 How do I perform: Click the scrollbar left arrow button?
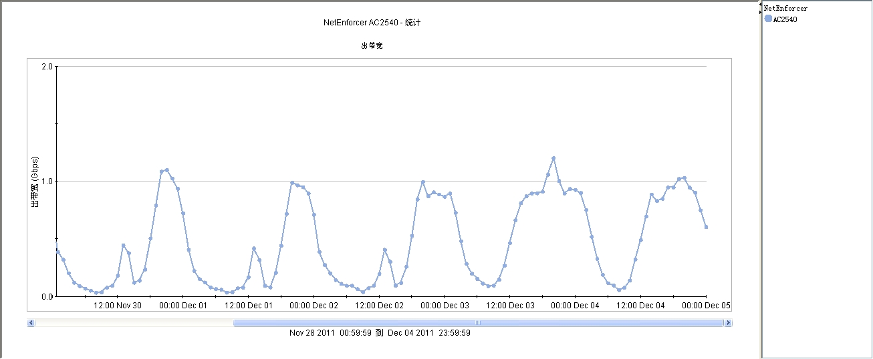coord(31,323)
